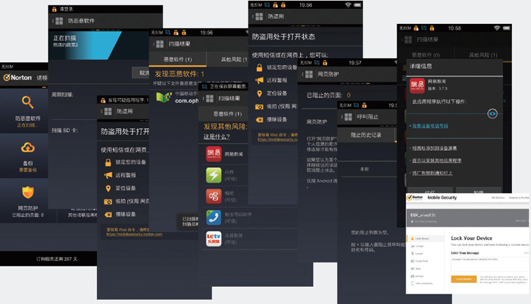
Task: Tap lock icon in 防盗用 screen under 发现可疑应用程序 notification
Action: [108, 162]
